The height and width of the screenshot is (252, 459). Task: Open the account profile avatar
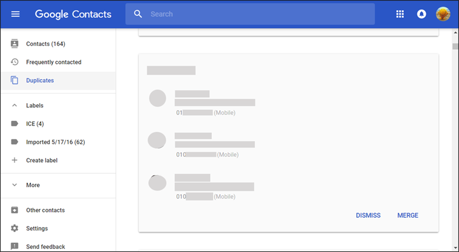(x=443, y=14)
